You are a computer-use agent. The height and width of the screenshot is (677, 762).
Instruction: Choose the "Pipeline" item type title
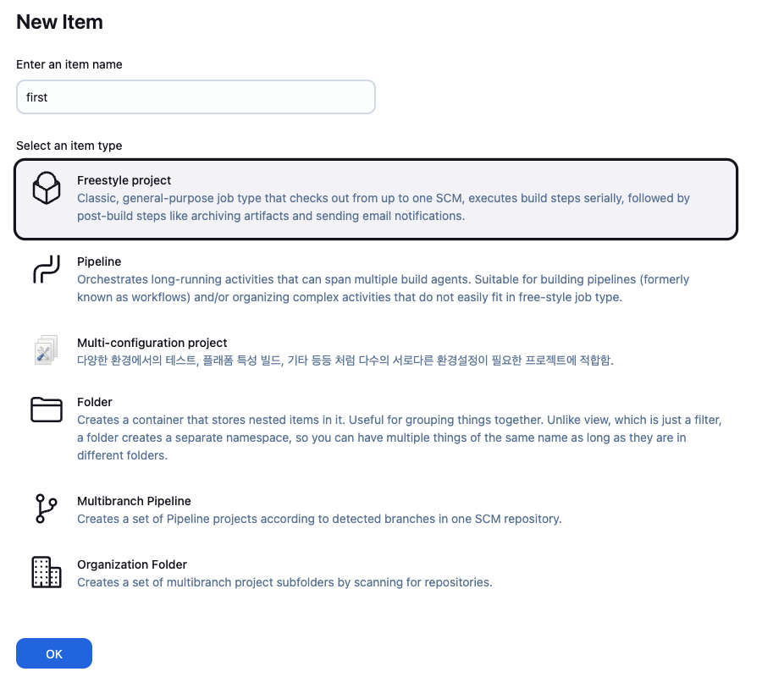pyautogui.click(x=99, y=261)
